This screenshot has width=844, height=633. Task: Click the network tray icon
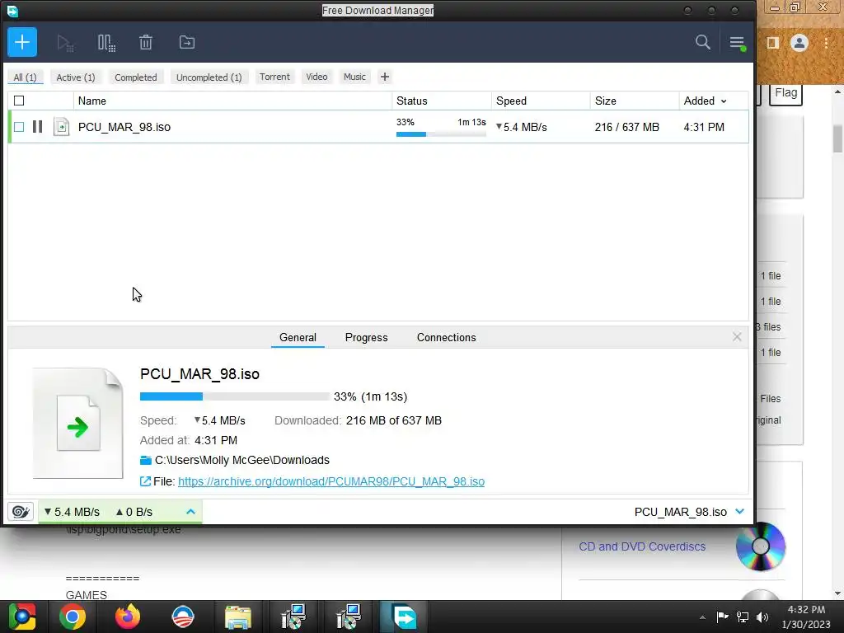pos(743,617)
